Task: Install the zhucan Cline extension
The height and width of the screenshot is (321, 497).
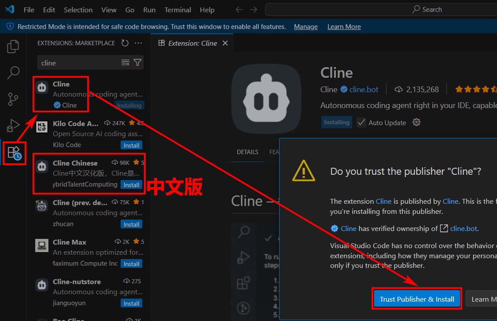Action: pyautogui.click(x=131, y=224)
